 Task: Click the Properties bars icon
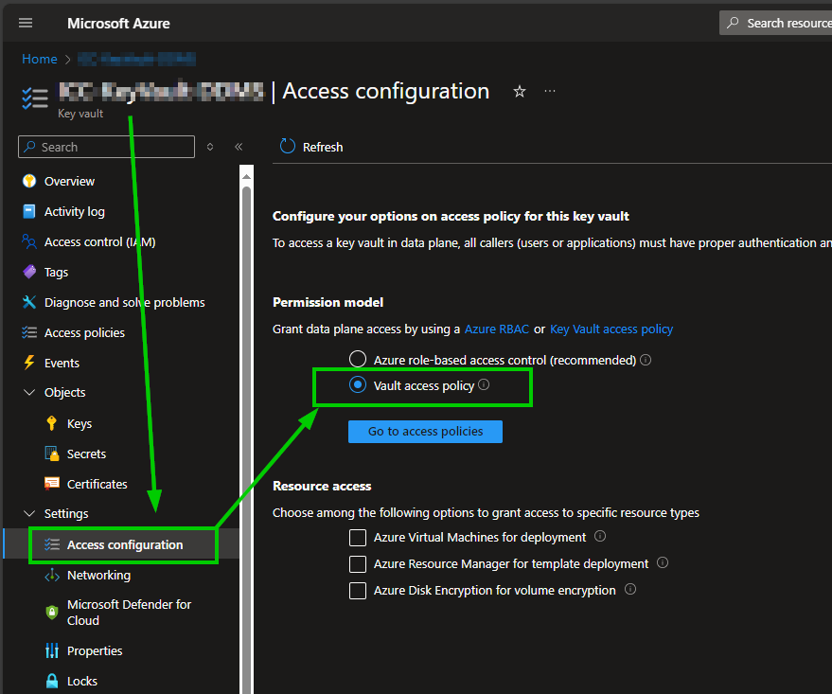pyautogui.click(x=52, y=650)
